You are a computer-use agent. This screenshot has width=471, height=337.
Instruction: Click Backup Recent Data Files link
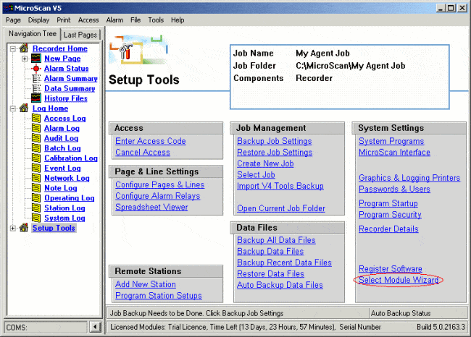285,263
